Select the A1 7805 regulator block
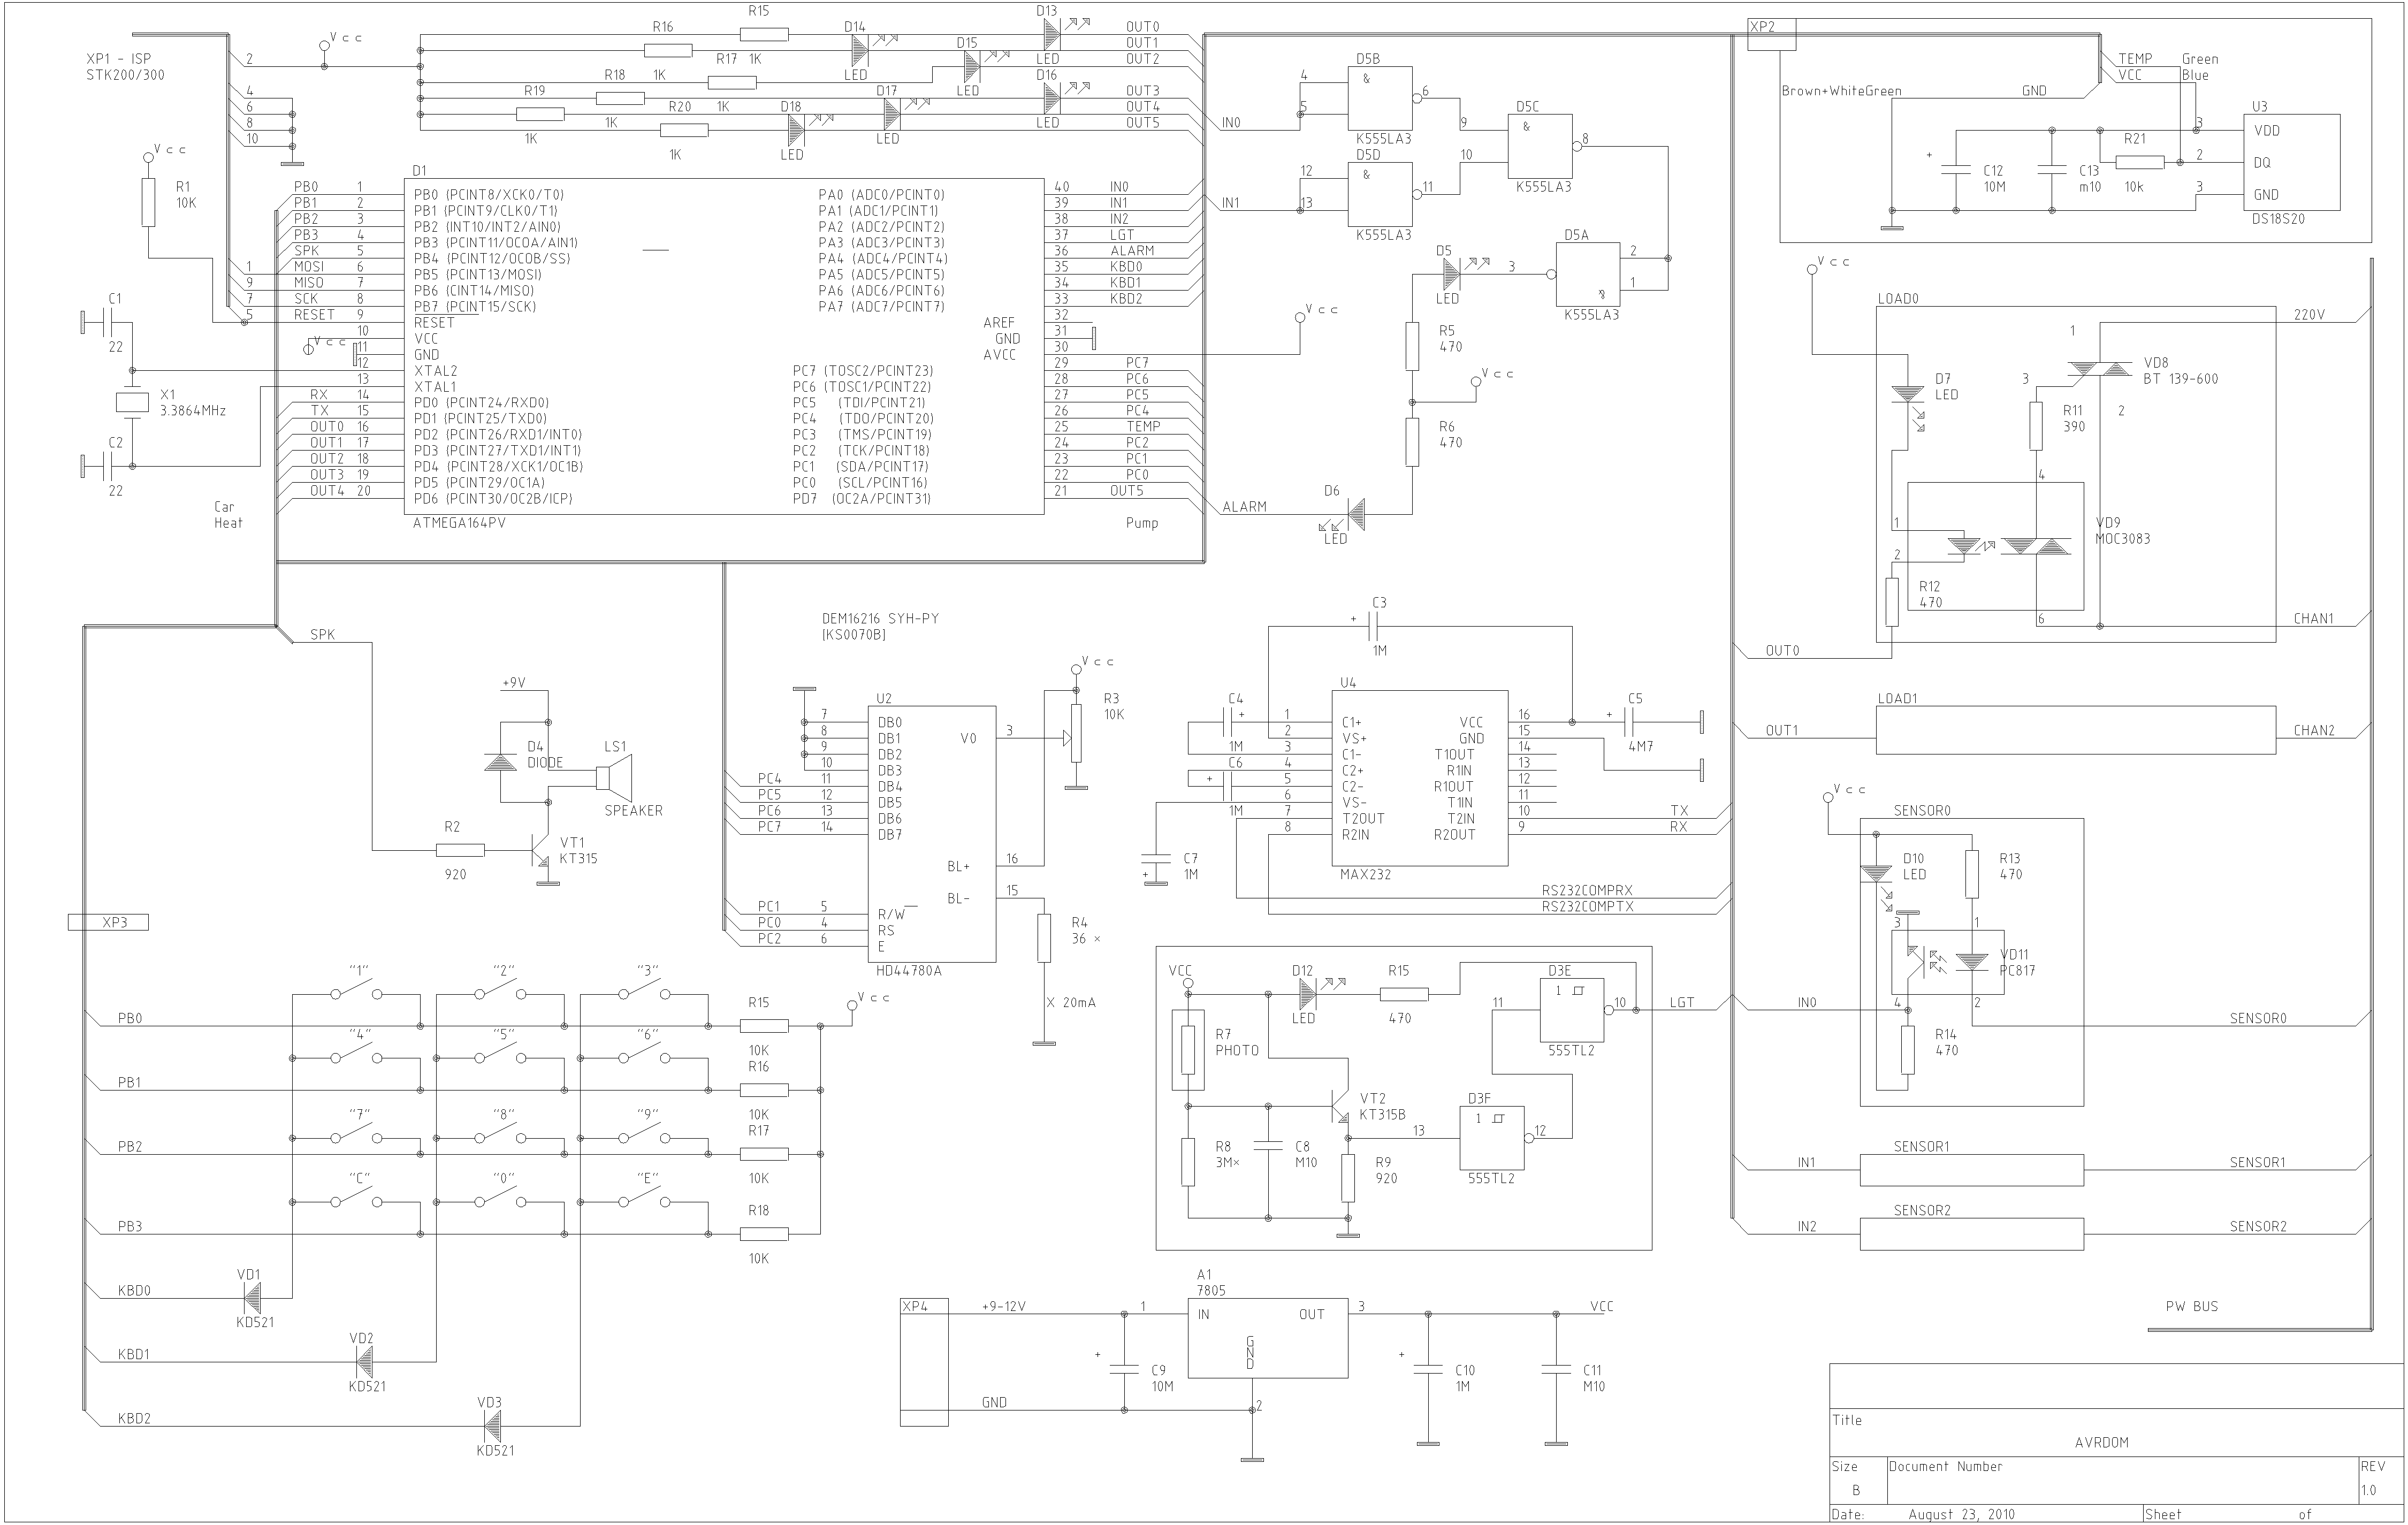The width and height of the screenshot is (2408, 1525). tap(1268, 1338)
